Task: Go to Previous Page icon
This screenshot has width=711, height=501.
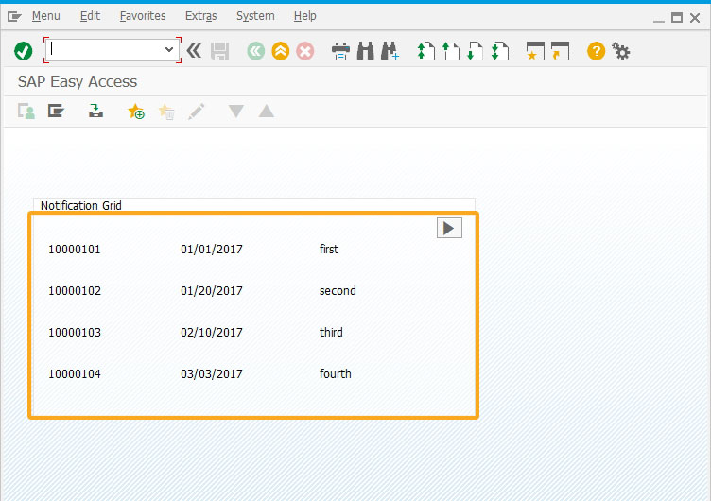Action: 451,51
